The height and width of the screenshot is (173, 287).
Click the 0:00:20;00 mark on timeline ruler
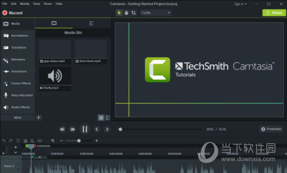[87, 154]
